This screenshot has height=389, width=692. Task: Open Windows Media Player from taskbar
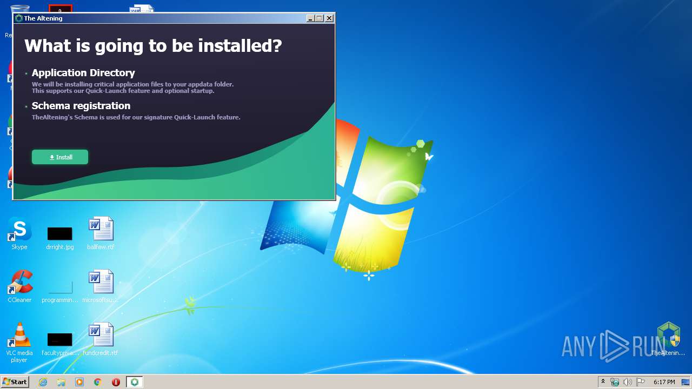pyautogui.click(x=79, y=382)
